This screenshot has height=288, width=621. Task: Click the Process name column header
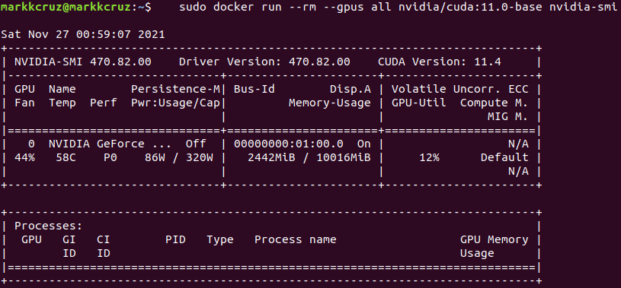[x=296, y=239]
